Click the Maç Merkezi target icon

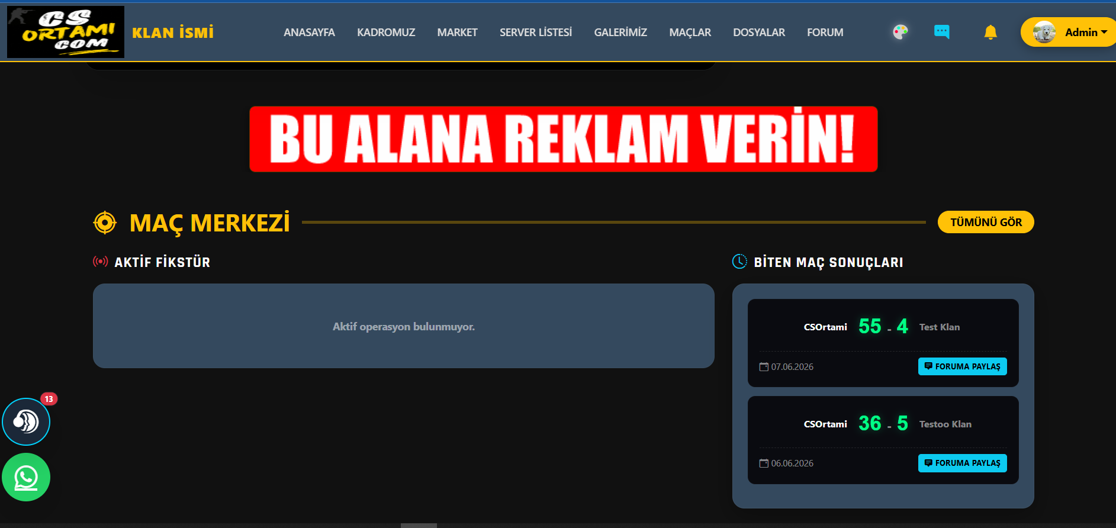point(105,223)
